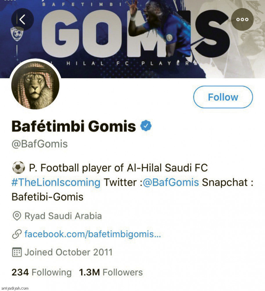Viewport: 265px width, 291px height.
Task: Click the link chain icon before facebook URL
Action: pos(17,234)
